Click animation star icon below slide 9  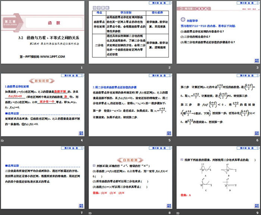[x=178, y=213]
